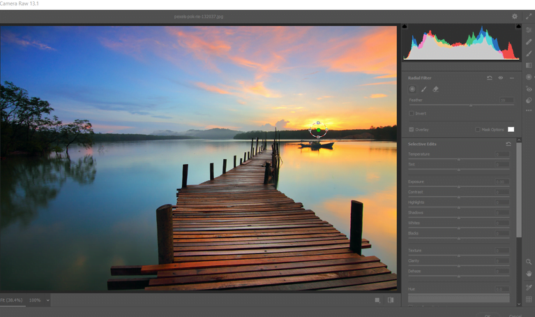The width and height of the screenshot is (535, 317).
Task: Reset Selective Edits sliders arrow
Action: tap(508, 144)
